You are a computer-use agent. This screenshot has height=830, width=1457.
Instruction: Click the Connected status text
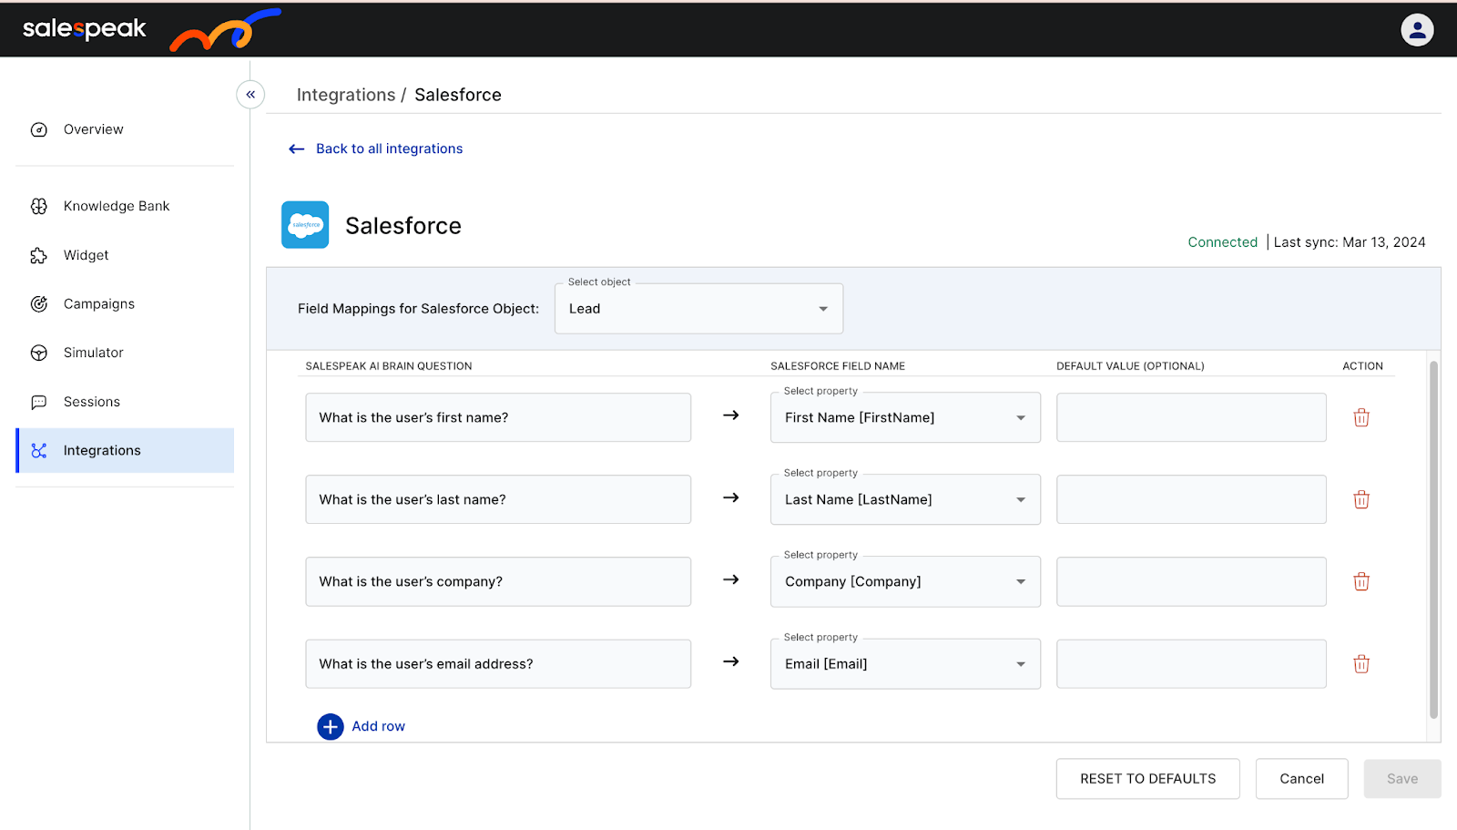pos(1222,242)
